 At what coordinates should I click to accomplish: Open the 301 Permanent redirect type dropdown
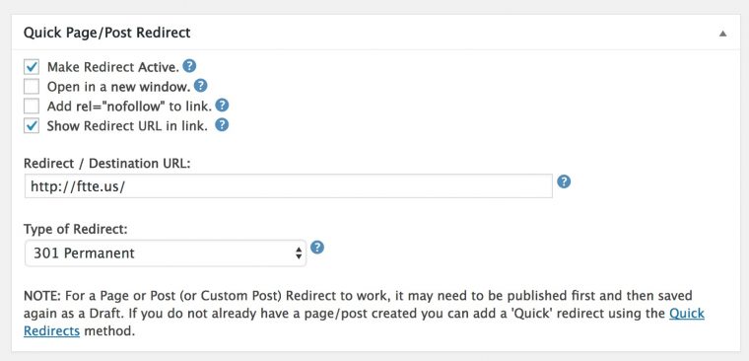click(166, 253)
